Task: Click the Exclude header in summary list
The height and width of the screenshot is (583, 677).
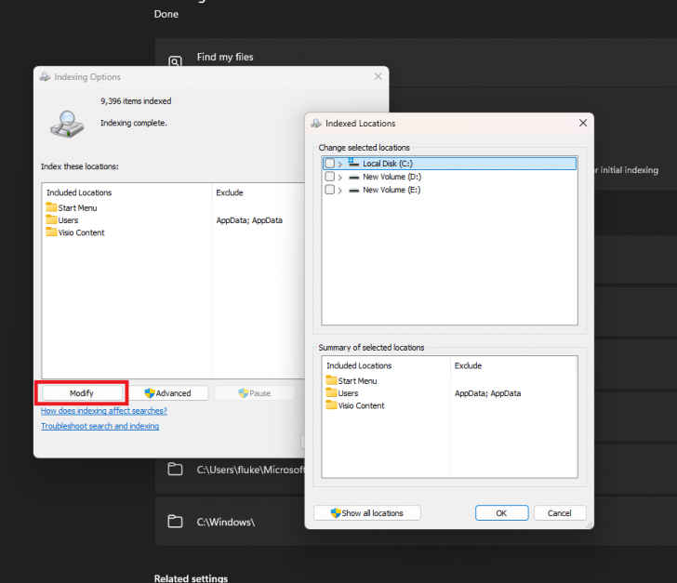Action: 468,365
